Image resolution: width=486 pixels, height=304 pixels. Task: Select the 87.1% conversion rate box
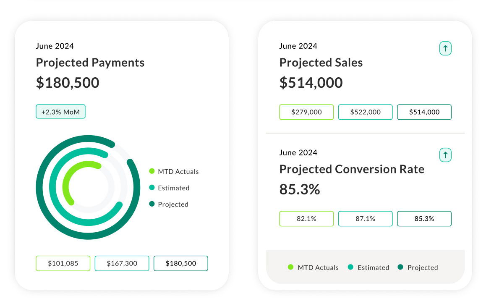365,219
